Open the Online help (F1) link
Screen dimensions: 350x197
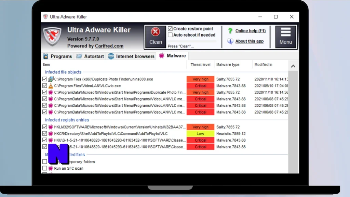pos(251,31)
